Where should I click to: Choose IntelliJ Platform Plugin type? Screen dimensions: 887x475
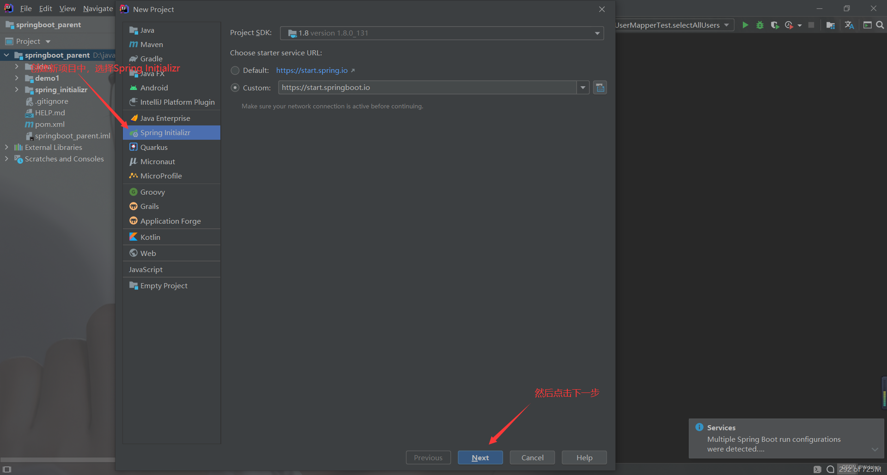[x=171, y=102]
